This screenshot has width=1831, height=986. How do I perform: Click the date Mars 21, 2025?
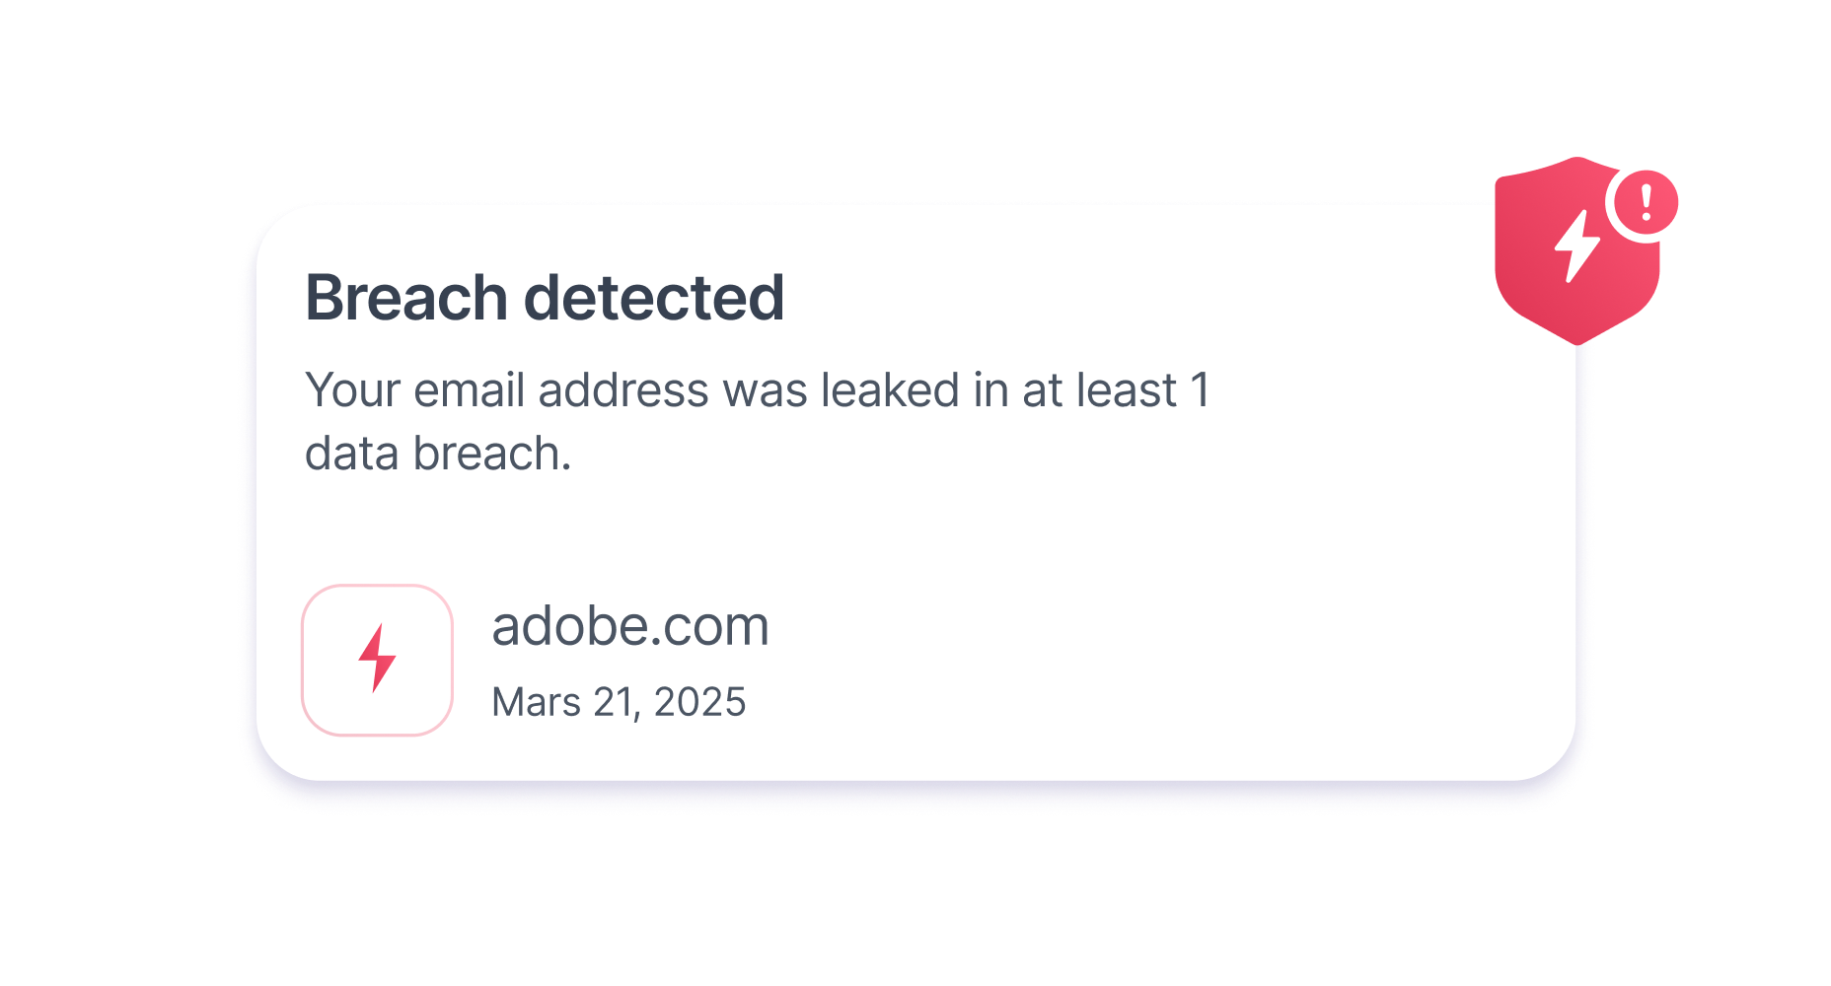(x=619, y=702)
